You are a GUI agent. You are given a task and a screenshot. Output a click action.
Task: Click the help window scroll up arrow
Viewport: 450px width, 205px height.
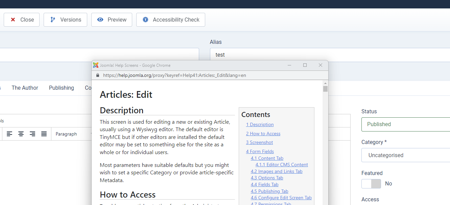(x=325, y=83)
